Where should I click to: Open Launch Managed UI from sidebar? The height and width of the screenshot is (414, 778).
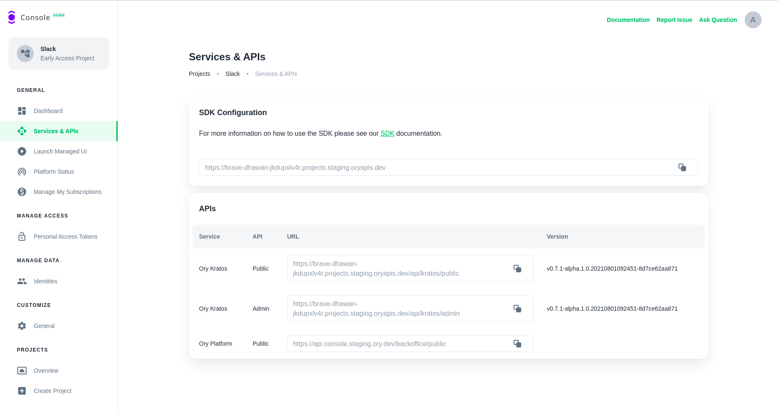[x=60, y=151]
